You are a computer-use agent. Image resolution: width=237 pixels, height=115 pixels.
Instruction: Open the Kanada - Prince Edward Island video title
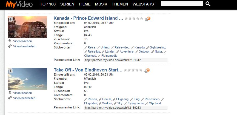point(88,18)
